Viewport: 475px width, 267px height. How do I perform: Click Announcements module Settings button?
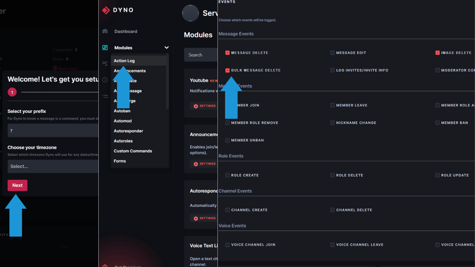pos(204,164)
